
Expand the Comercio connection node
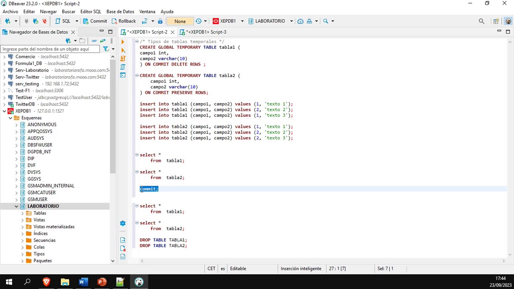click(4, 57)
